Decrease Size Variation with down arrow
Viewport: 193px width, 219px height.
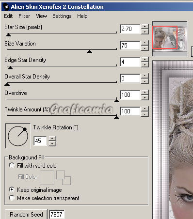145,48
